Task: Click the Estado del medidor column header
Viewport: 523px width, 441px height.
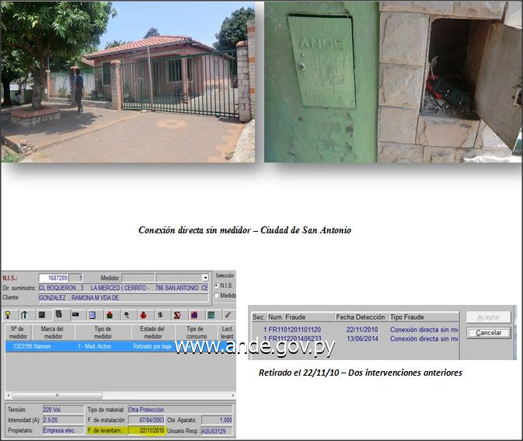Action: pos(153,333)
